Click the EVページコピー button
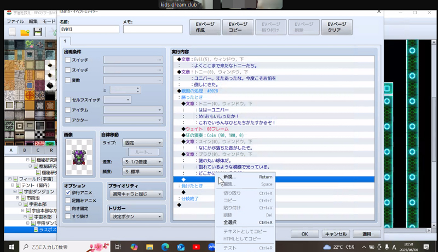The height and width of the screenshot is (252, 438). pos(238,27)
